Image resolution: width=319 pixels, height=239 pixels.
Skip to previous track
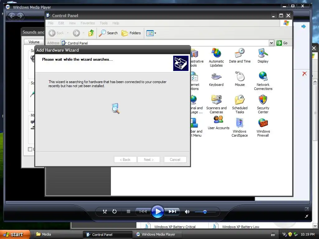(143, 212)
